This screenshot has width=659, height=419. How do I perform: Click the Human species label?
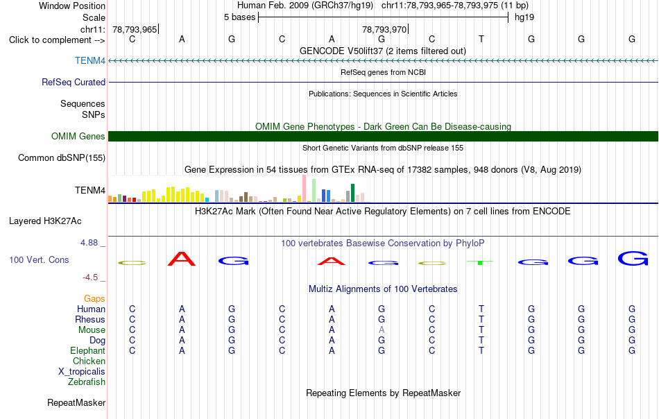(x=91, y=309)
